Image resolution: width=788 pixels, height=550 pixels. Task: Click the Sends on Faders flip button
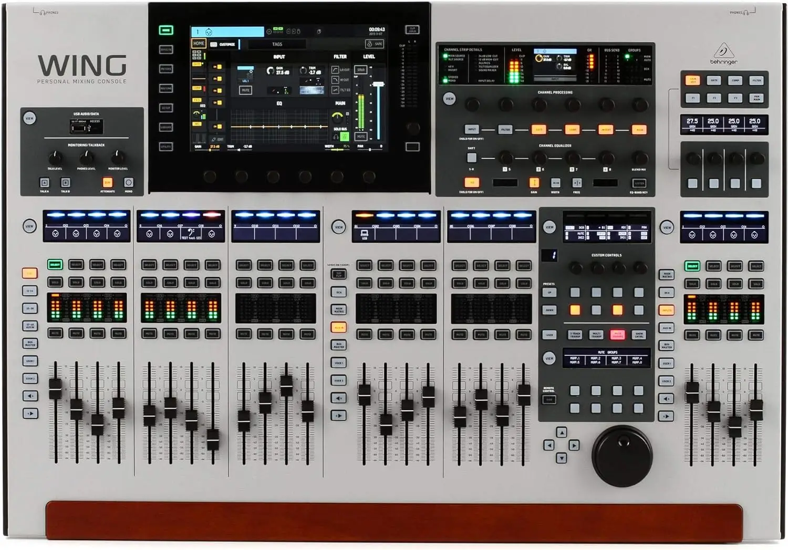(339, 274)
